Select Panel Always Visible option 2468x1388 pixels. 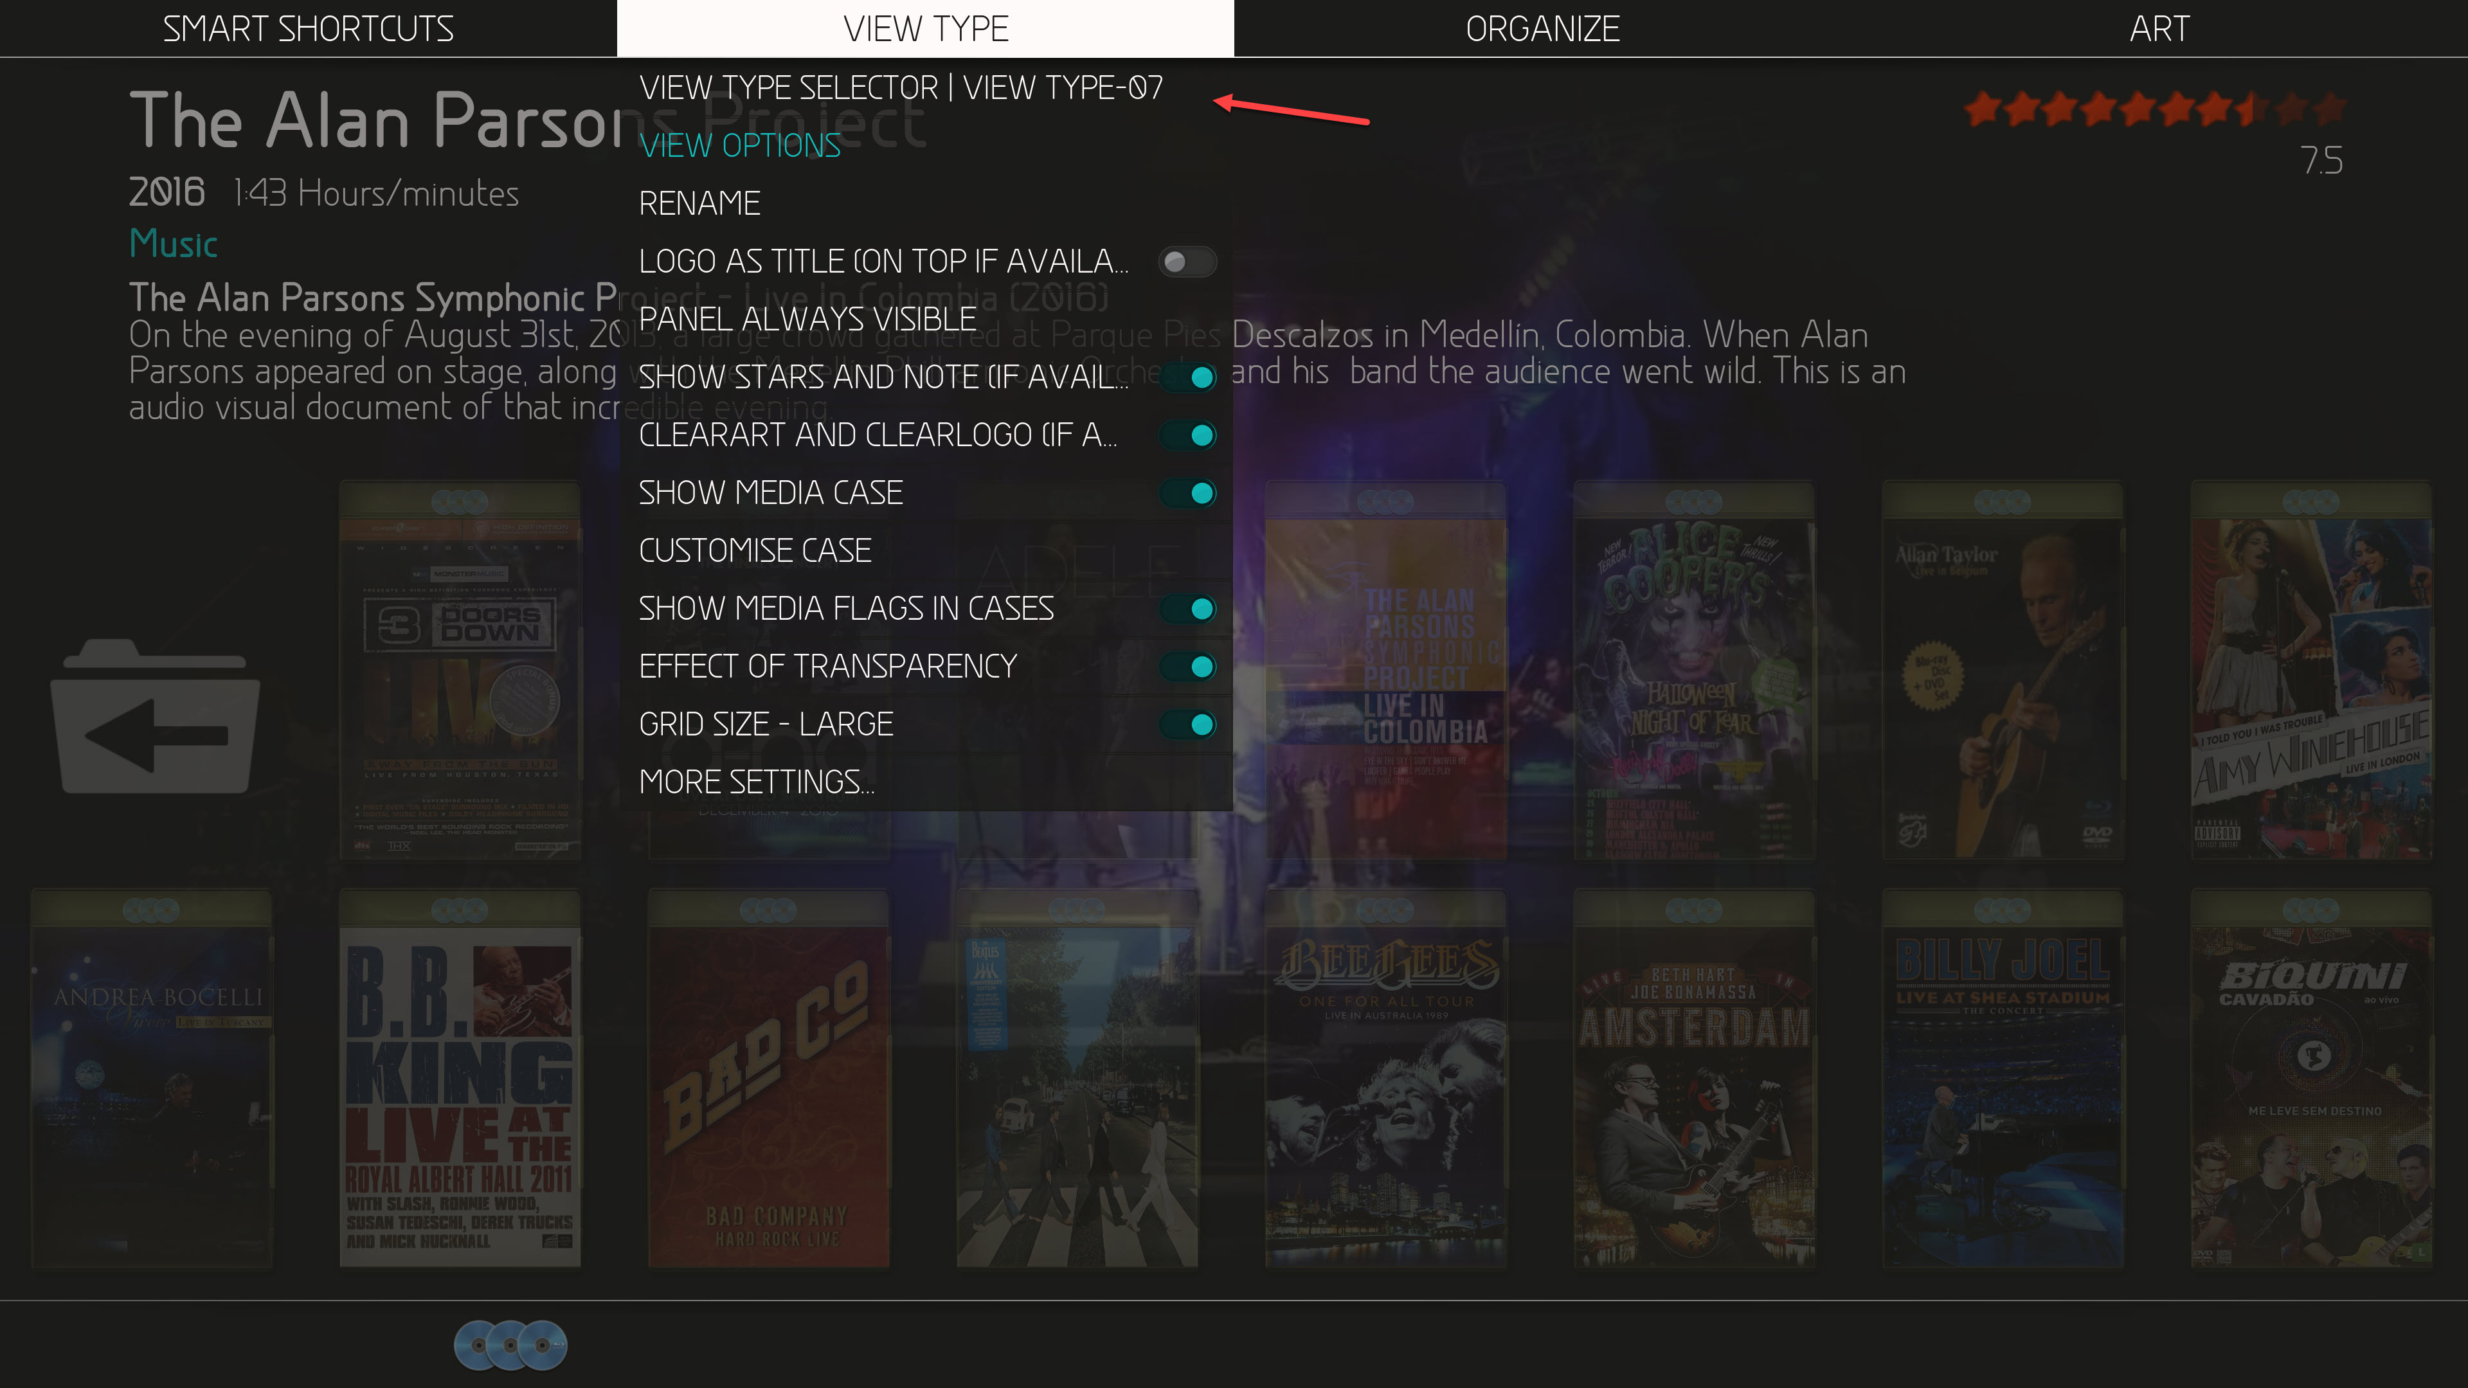(x=926, y=319)
